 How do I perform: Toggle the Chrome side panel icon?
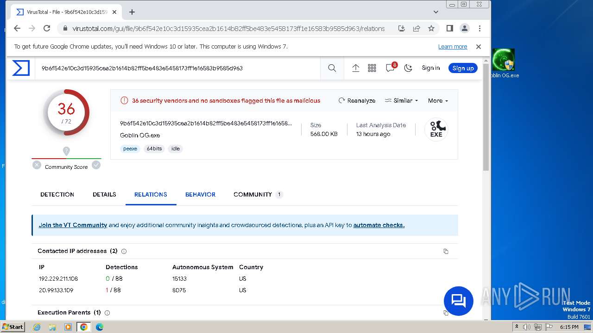(449, 28)
